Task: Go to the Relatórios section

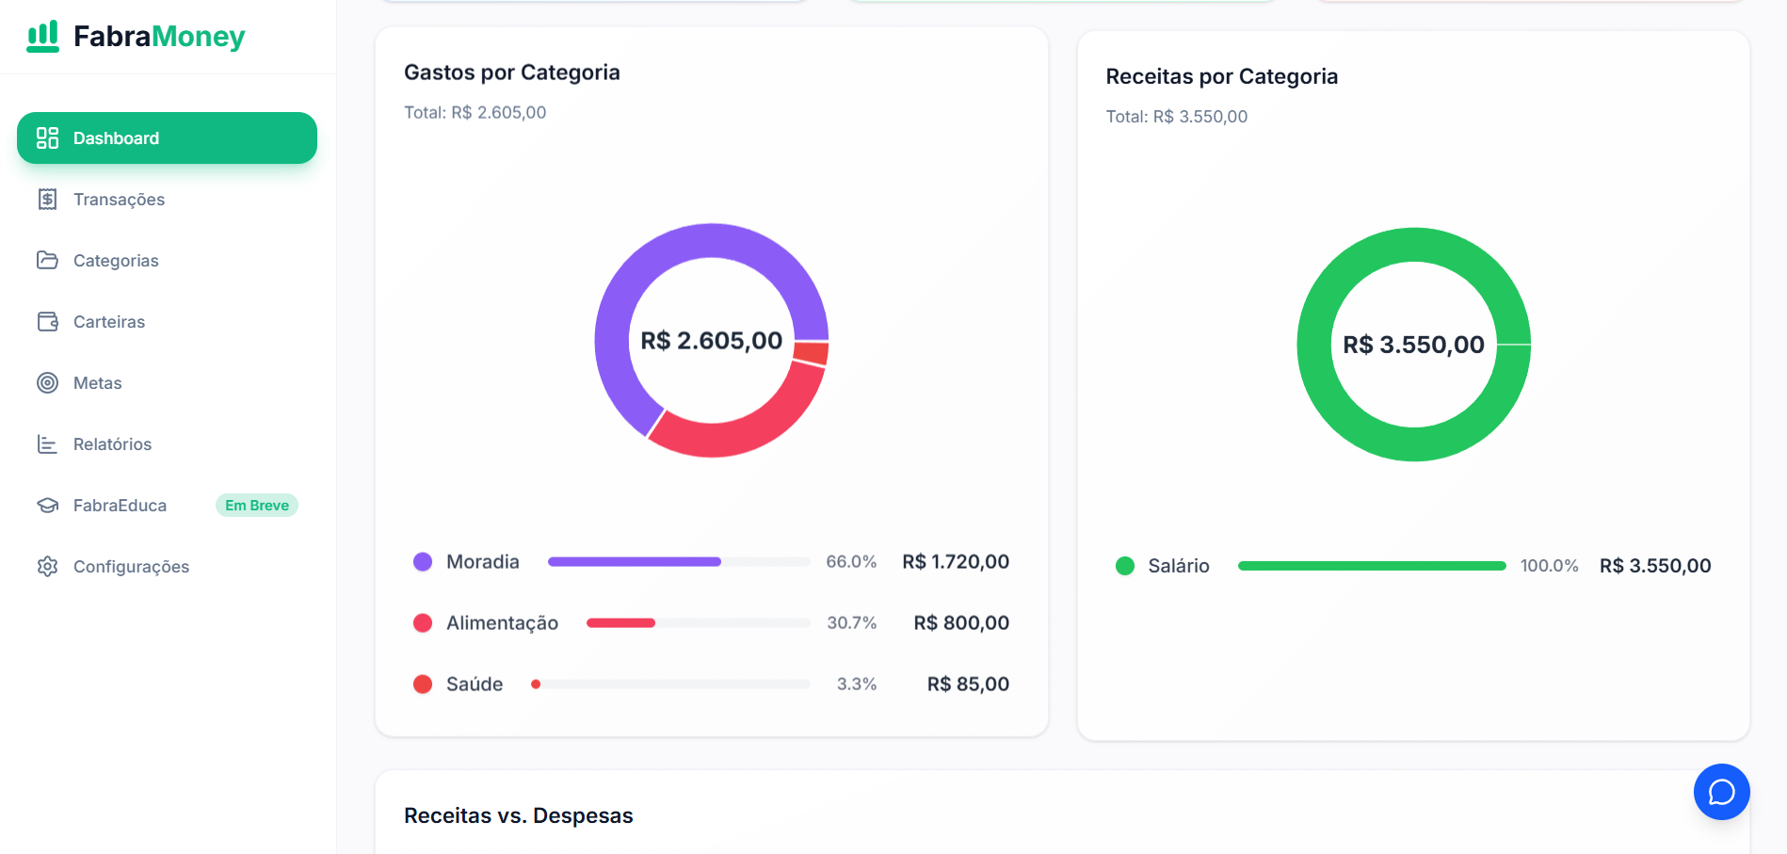Action: [x=112, y=444]
